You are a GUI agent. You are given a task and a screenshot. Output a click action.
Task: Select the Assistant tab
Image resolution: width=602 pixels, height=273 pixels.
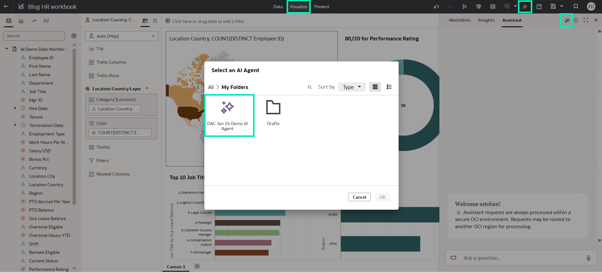click(x=512, y=20)
